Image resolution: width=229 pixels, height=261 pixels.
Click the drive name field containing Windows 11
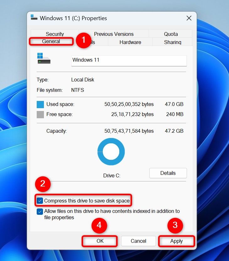[x=129, y=61]
